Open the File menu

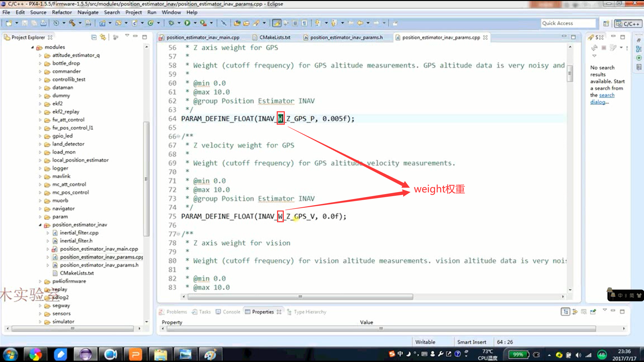pos(6,12)
